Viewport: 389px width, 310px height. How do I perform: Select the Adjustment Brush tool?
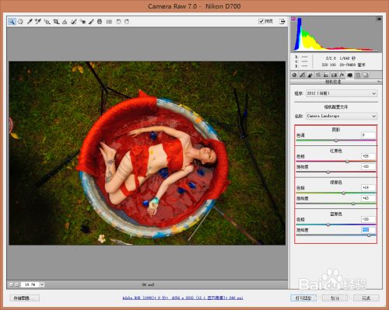(x=91, y=22)
